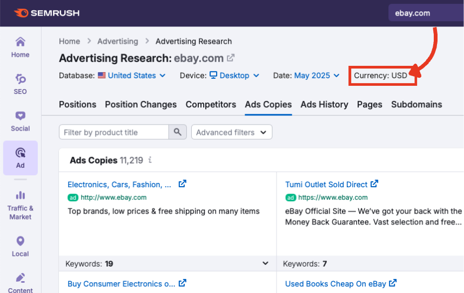Click the Filter by product title field

(x=114, y=132)
